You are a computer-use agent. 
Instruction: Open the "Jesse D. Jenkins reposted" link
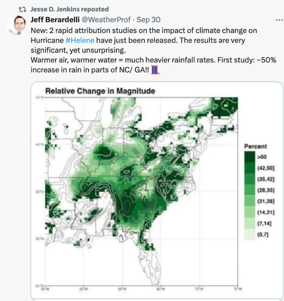click(69, 9)
